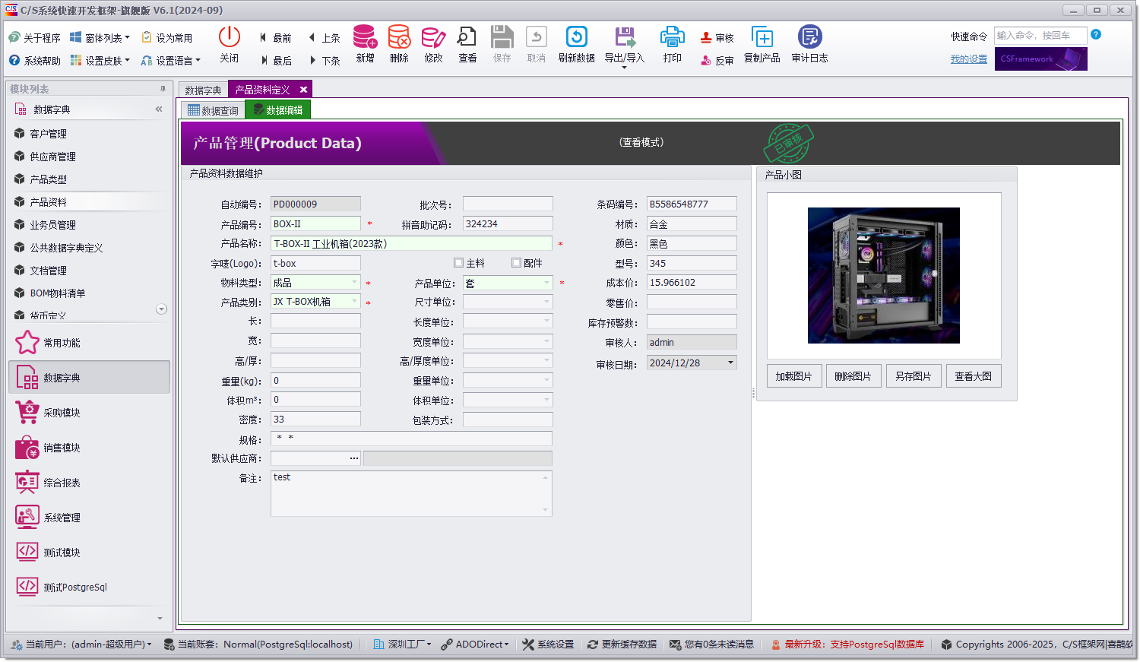
Task: Open the 审计日志 audit log icon
Action: tap(809, 43)
